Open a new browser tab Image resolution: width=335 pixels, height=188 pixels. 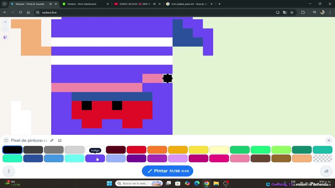coord(219,4)
